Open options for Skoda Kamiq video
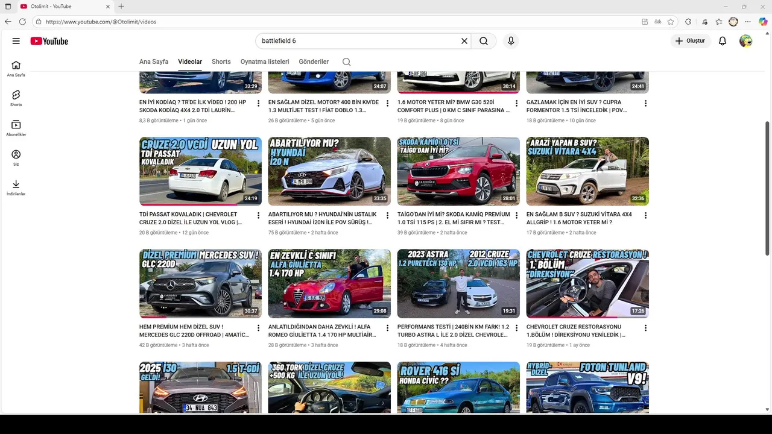The height and width of the screenshot is (434, 772). tap(517, 216)
